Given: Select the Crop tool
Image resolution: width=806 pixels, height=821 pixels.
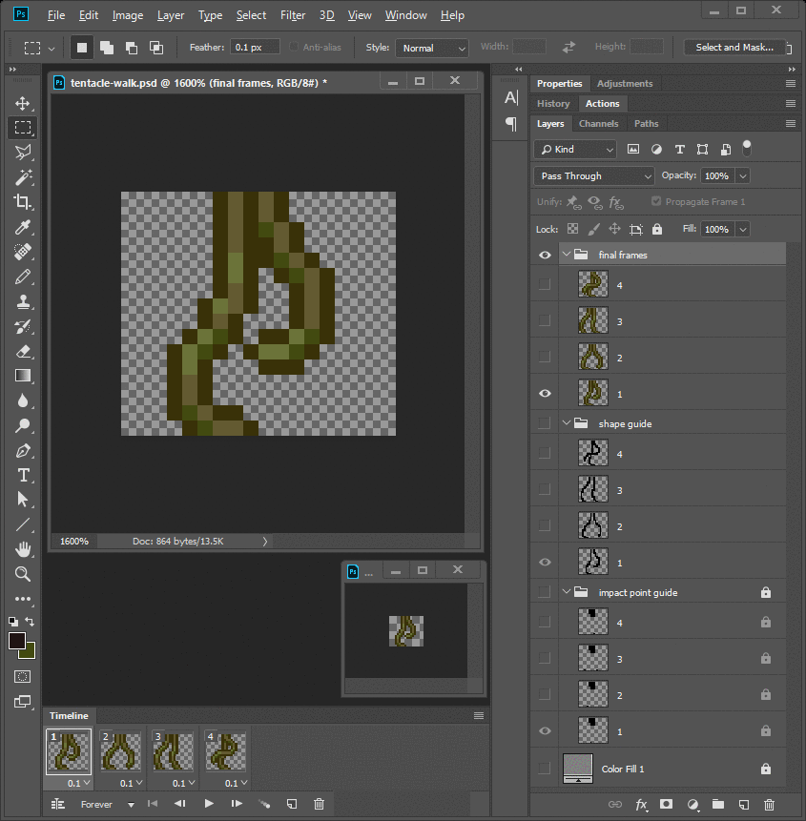Looking at the screenshot, I should point(23,202).
